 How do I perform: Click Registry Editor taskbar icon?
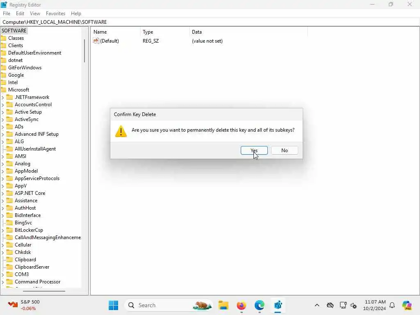[278, 305]
